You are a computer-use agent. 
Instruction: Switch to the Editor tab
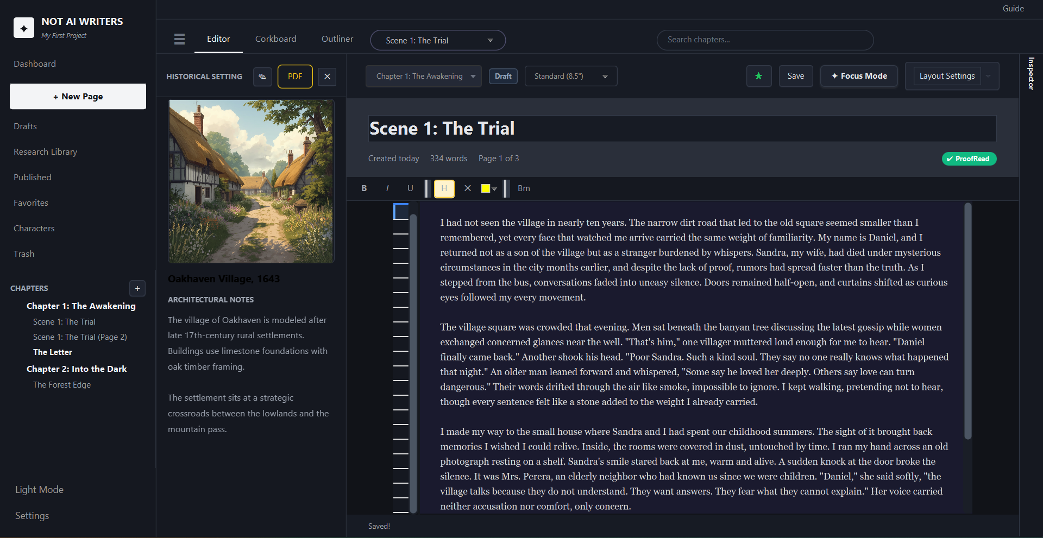(218, 39)
